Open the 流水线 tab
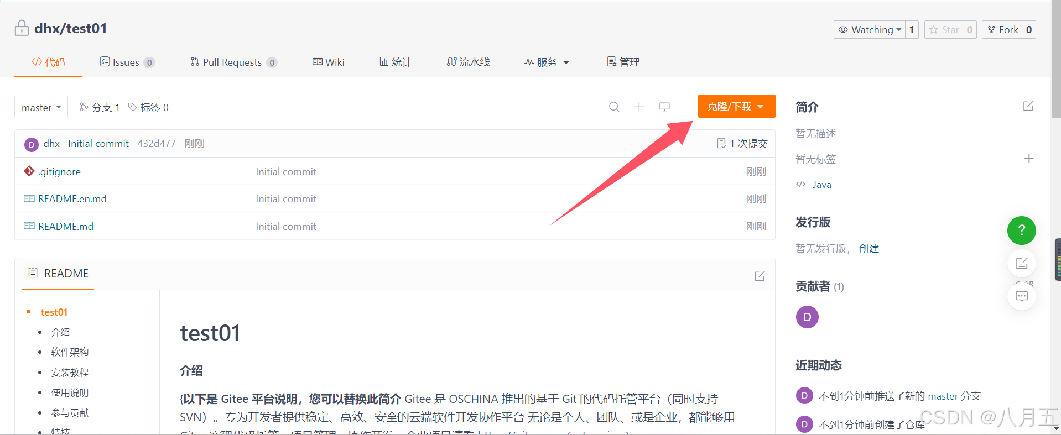The height and width of the screenshot is (435, 1061). point(468,62)
